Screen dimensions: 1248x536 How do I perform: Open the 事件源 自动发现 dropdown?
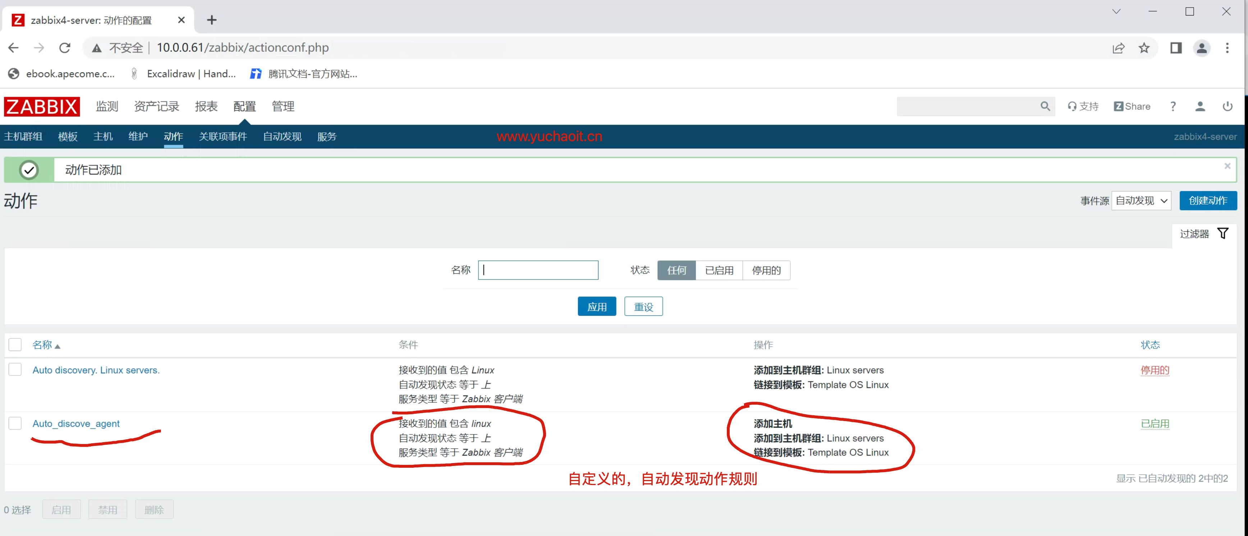(x=1141, y=200)
